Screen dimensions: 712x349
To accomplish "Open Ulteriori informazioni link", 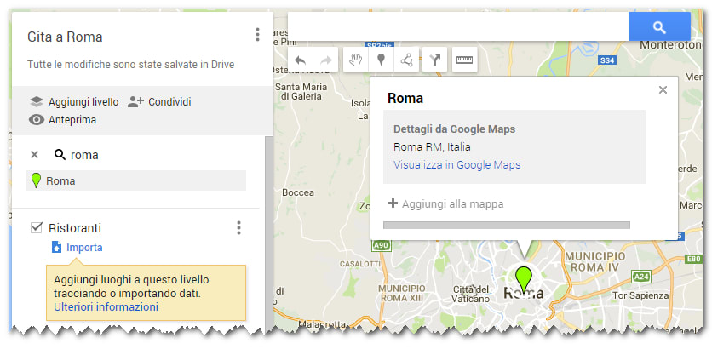I will tap(106, 307).
